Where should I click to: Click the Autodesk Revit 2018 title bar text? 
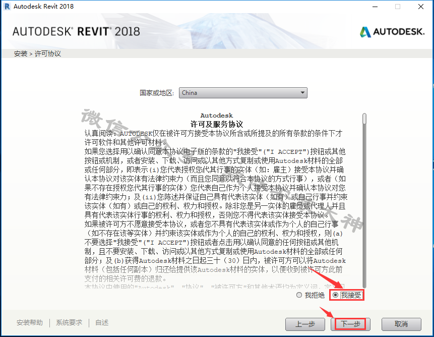coord(43,7)
